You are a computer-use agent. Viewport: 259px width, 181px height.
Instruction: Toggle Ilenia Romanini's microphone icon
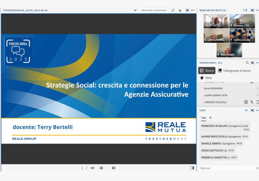click(257, 88)
